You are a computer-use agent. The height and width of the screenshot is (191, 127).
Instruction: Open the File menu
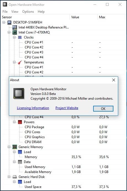[x=5, y=12]
